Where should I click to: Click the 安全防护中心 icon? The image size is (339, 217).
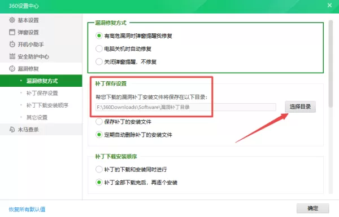pyautogui.click(x=12, y=56)
